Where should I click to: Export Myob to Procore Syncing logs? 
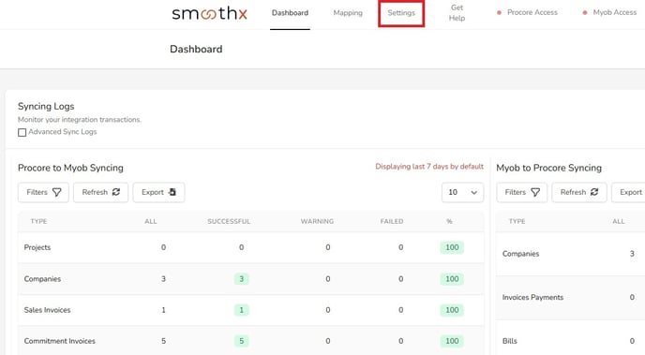point(628,192)
